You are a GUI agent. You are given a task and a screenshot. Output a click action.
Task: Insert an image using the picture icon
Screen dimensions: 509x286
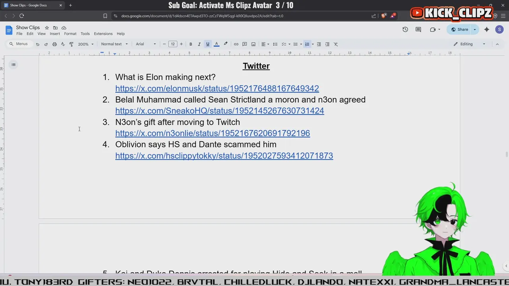pyautogui.click(x=253, y=44)
